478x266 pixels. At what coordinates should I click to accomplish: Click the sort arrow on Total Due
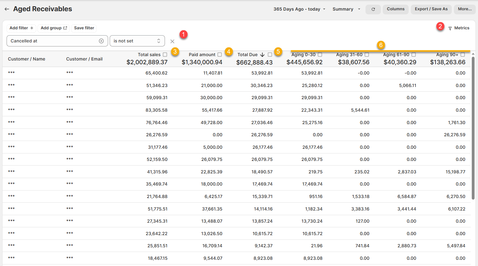(x=262, y=55)
